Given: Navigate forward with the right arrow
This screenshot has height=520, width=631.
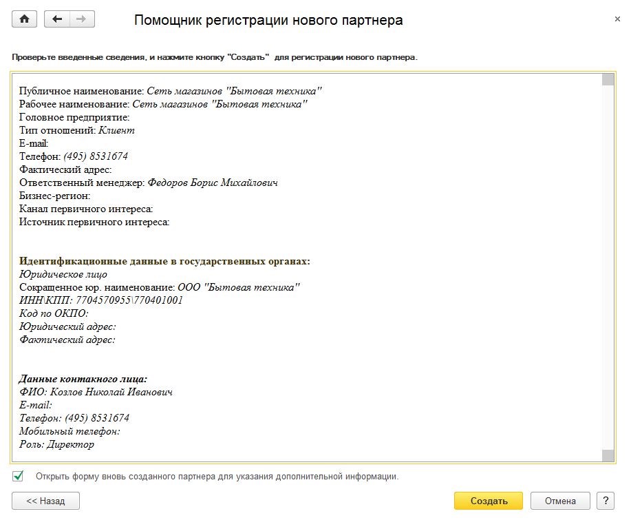Looking at the screenshot, I should pyautogui.click(x=82, y=19).
